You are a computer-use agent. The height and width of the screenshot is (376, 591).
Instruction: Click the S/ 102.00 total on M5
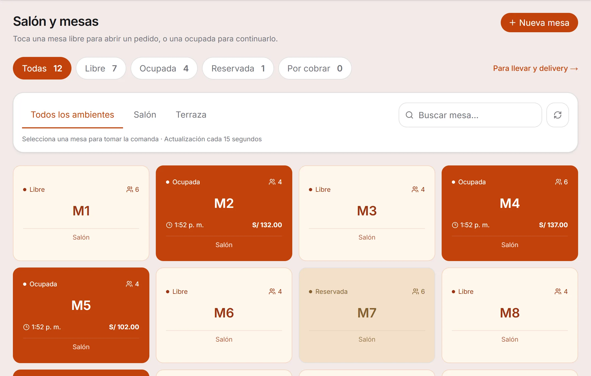[124, 327]
